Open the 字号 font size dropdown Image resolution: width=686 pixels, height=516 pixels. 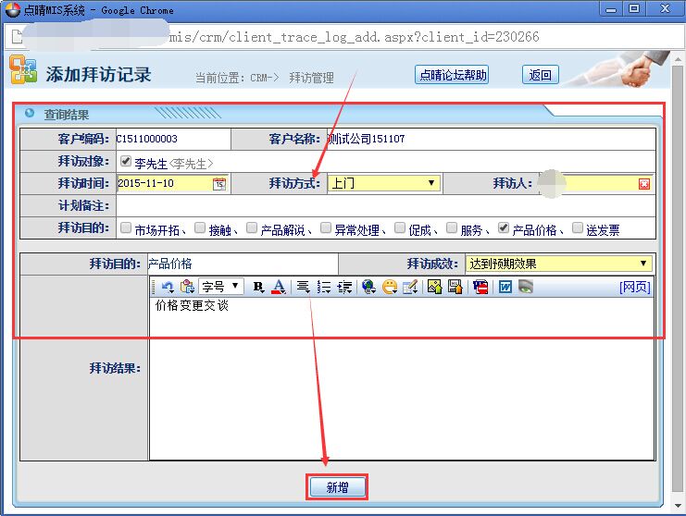[221, 287]
